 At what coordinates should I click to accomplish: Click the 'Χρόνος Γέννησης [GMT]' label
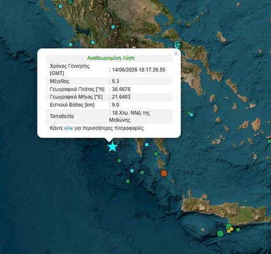tap(70, 69)
